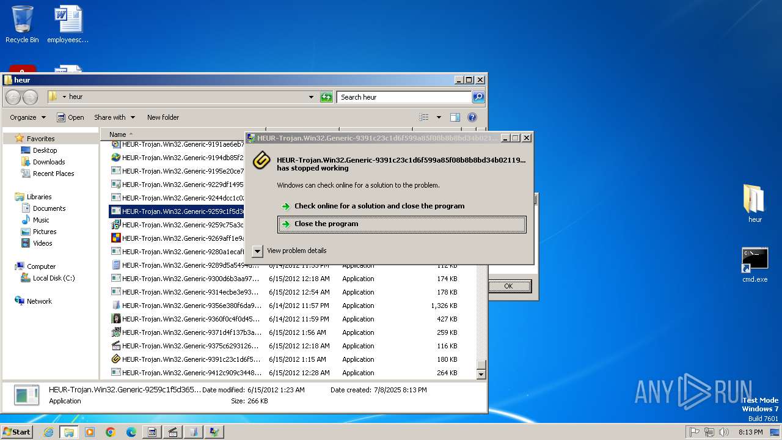
Task: Select Favorites in navigation pane
Action: click(x=40, y=139)
